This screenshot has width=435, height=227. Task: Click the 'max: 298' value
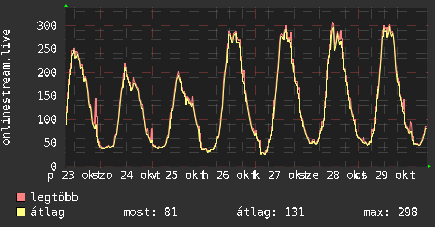(390, 212)
